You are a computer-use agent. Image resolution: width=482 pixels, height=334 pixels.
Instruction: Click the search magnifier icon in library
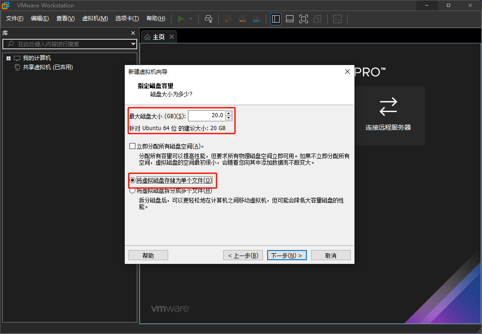[x=11, y=44]
